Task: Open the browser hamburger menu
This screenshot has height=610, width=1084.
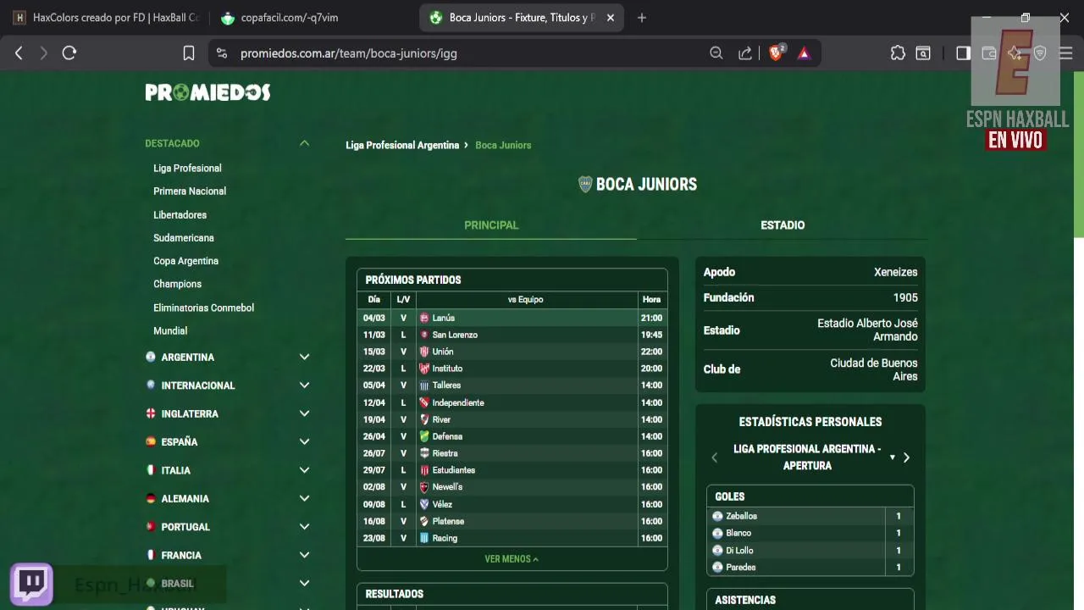Action: point(1065,53)
